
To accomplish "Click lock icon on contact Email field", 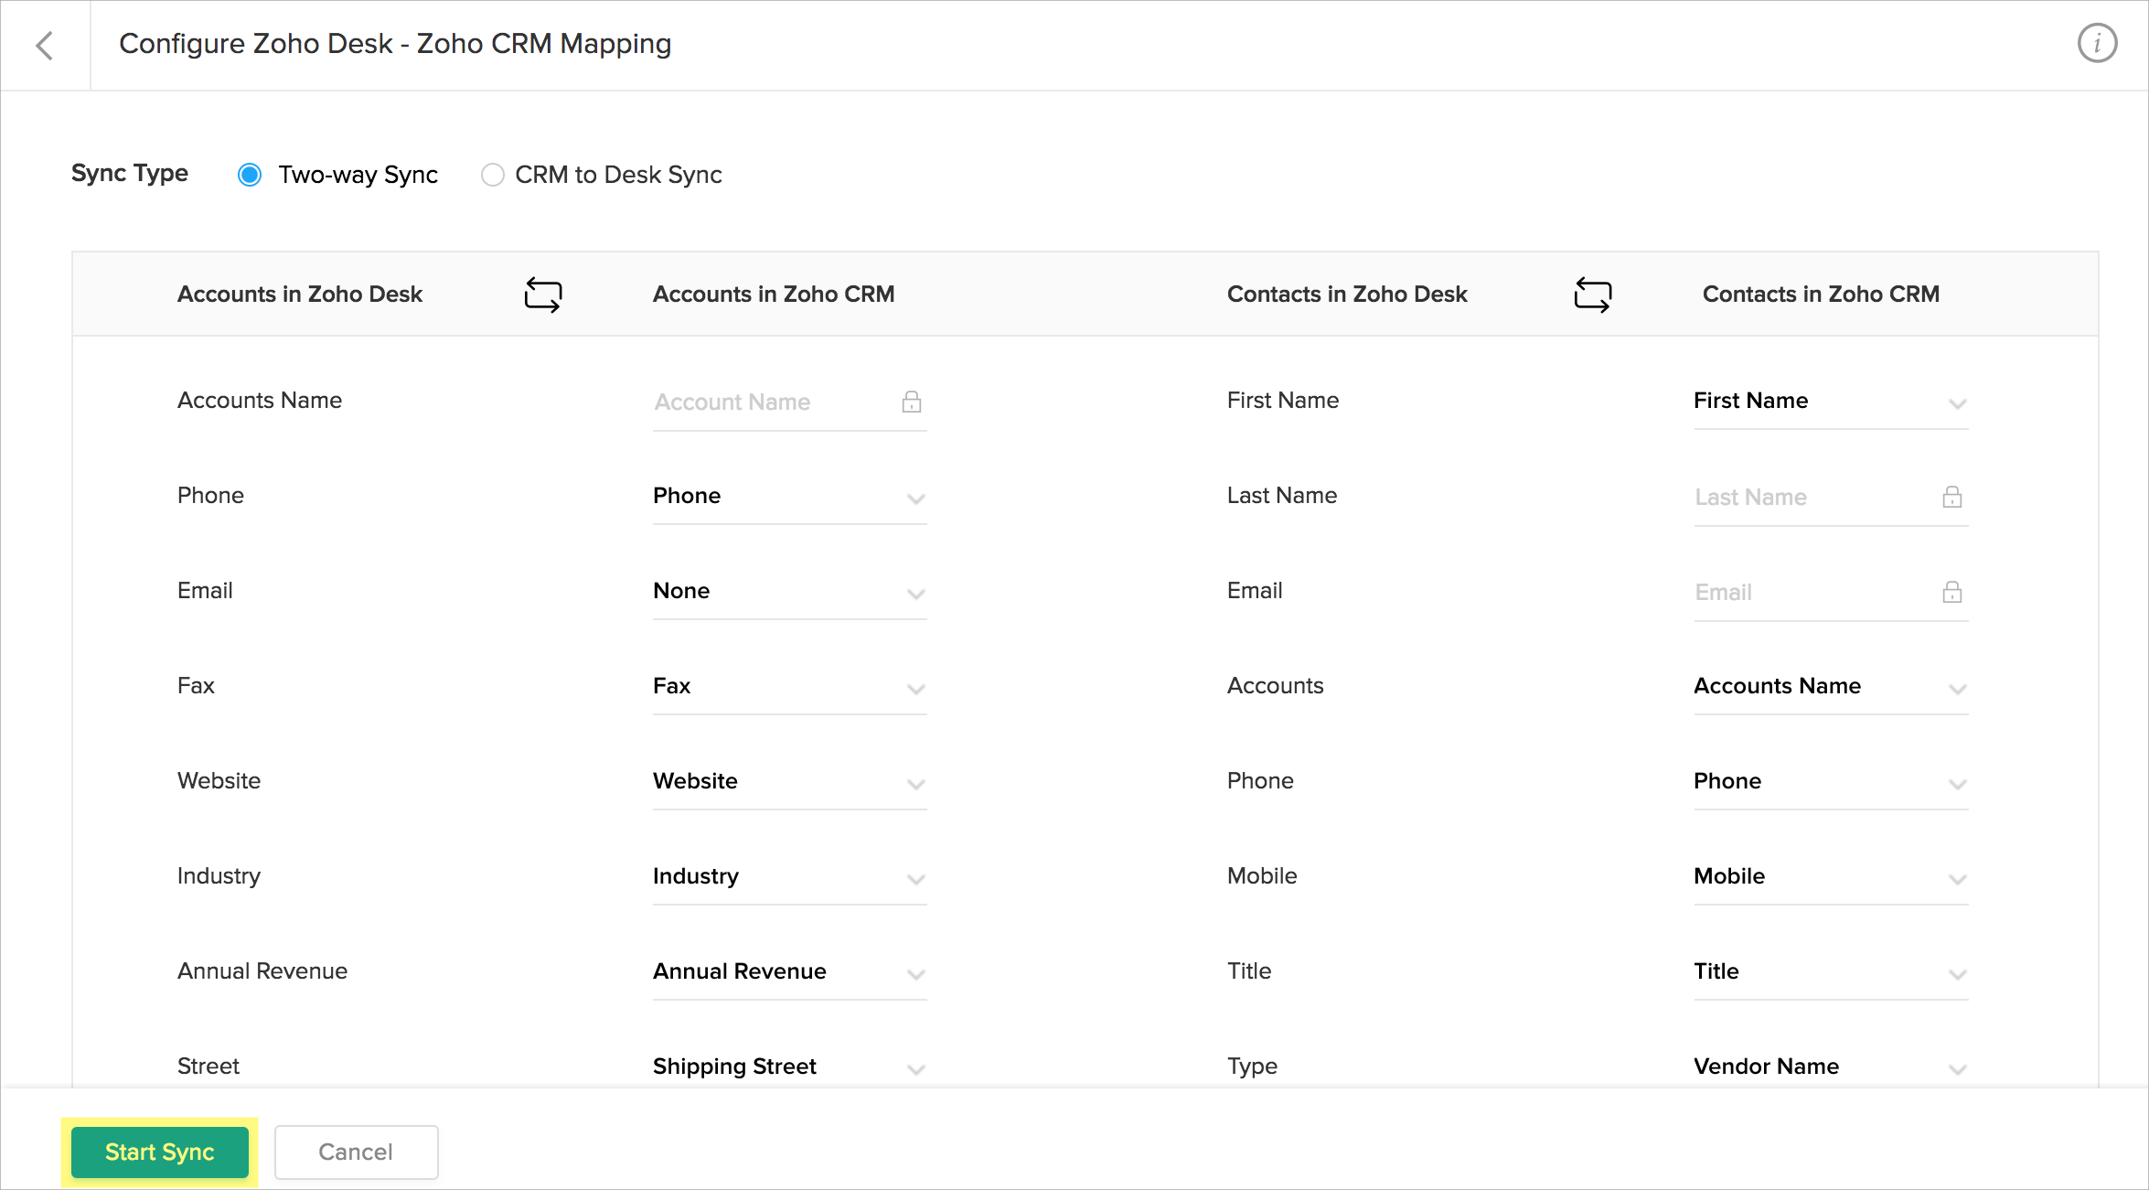I will 1951,592.
